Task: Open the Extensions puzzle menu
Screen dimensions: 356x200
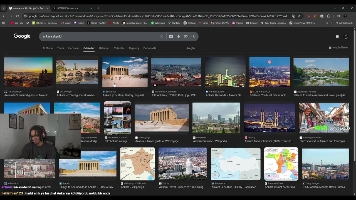Action: 328,16
